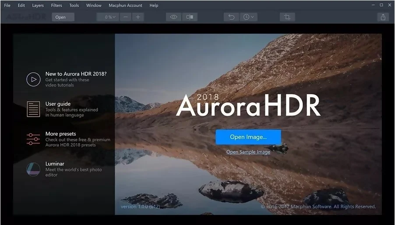Zoom in with the plus icon

(138, 17)
